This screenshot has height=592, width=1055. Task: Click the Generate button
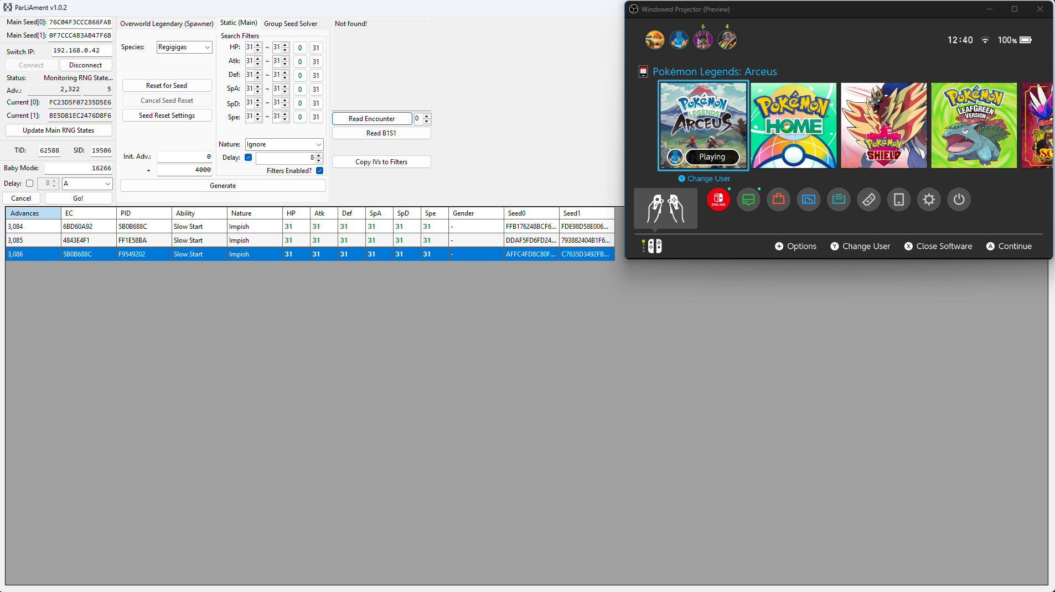click(223, 186)
